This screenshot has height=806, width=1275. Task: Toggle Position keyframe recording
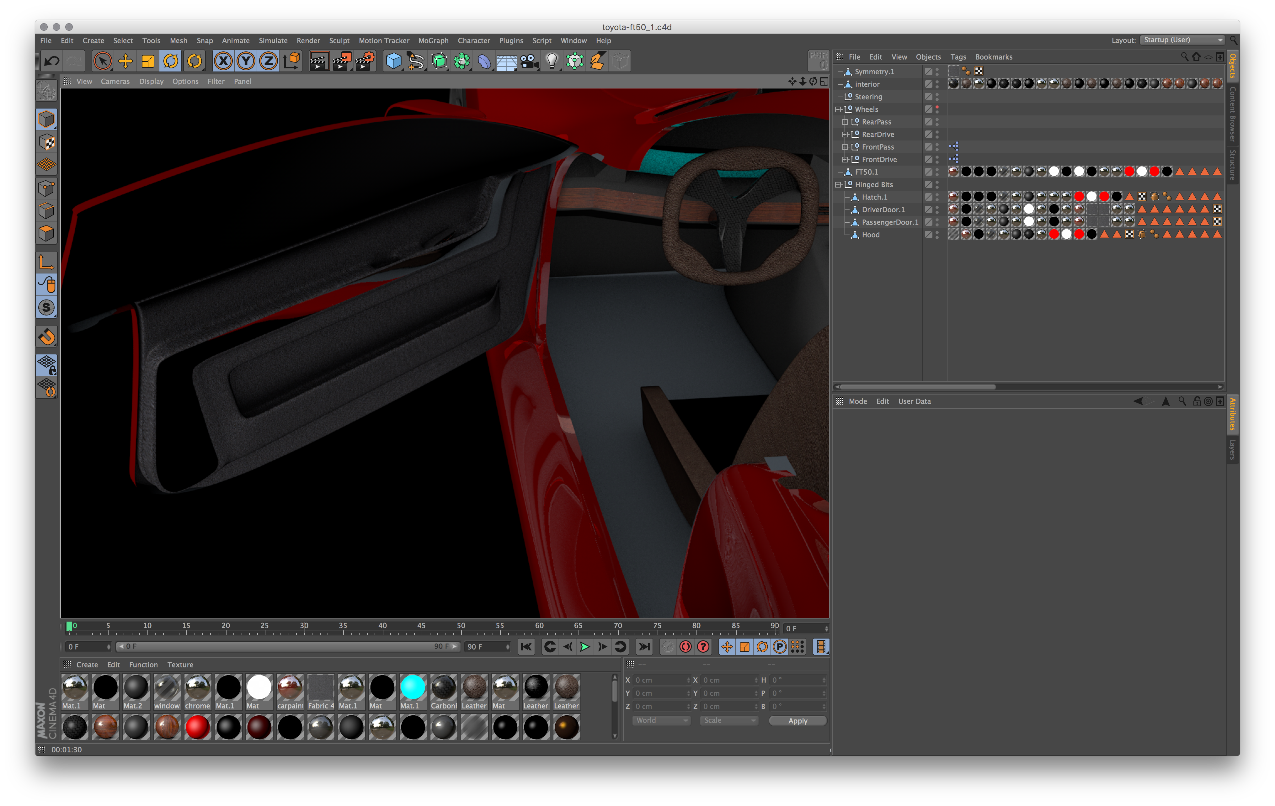tap(727, 647)
